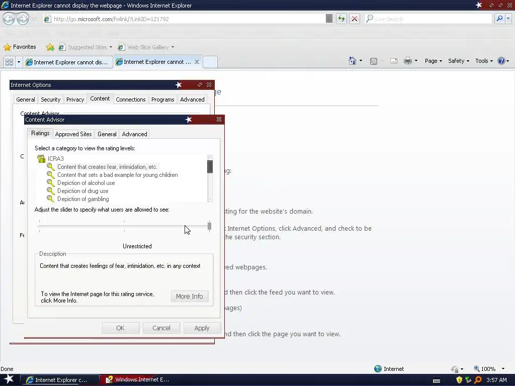
Task: Open the Home button dropdown arrow
Action: pos(361,61)
